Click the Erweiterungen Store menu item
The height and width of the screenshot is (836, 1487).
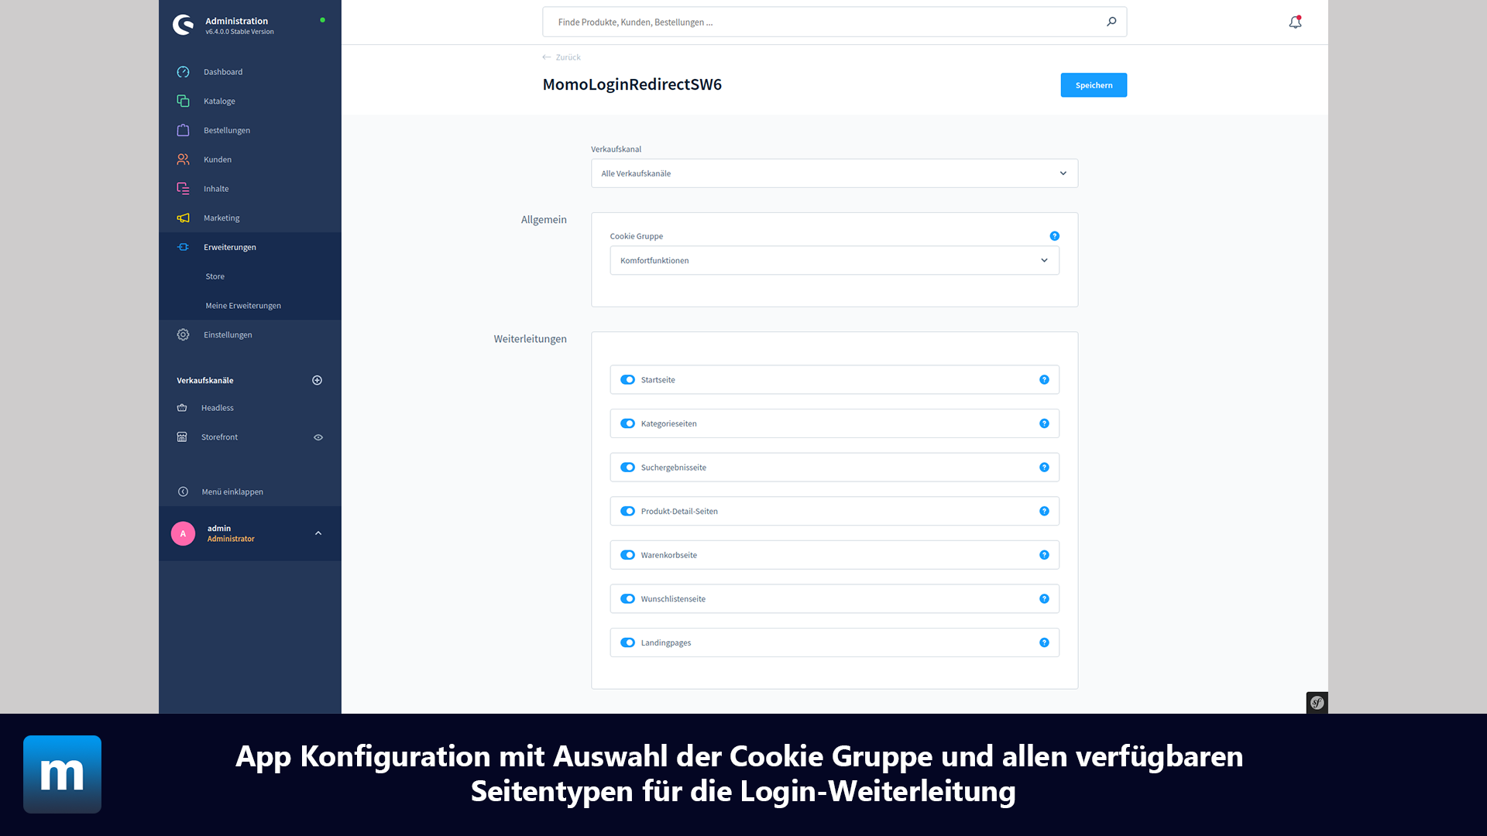pyautogui.click(x=215, y=276)
